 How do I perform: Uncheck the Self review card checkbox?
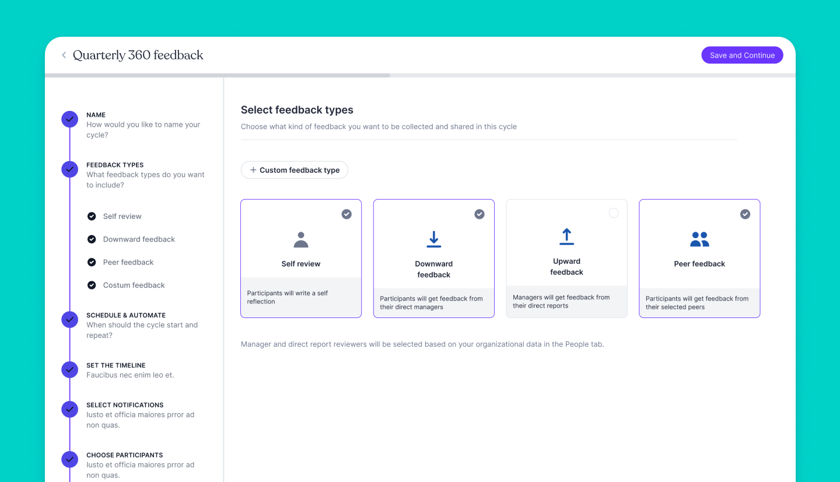(x=346, y=214)
